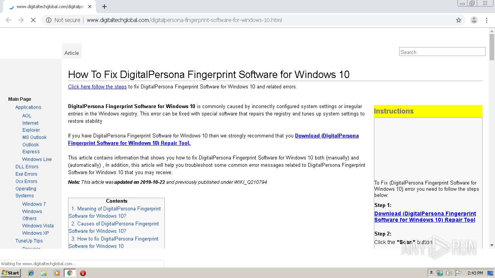Click the page scrollbar down arrow
The width and height of the screenshot is (495, 278).
click(x=492, y=245)
